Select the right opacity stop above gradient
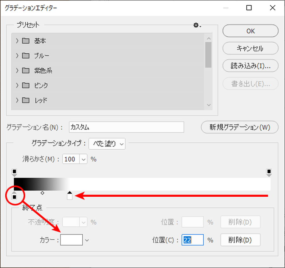 point(269,173)
